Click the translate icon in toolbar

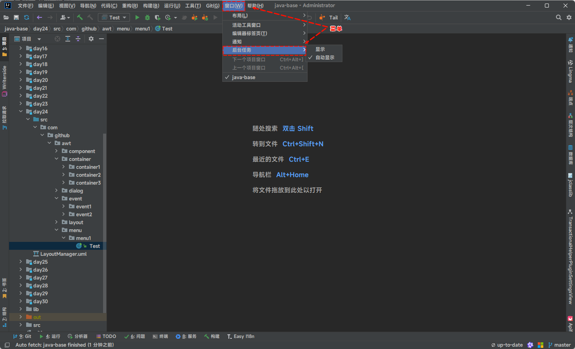(x=348, y=17)
